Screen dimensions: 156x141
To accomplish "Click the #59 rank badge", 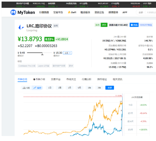I will tap(104, 25).
